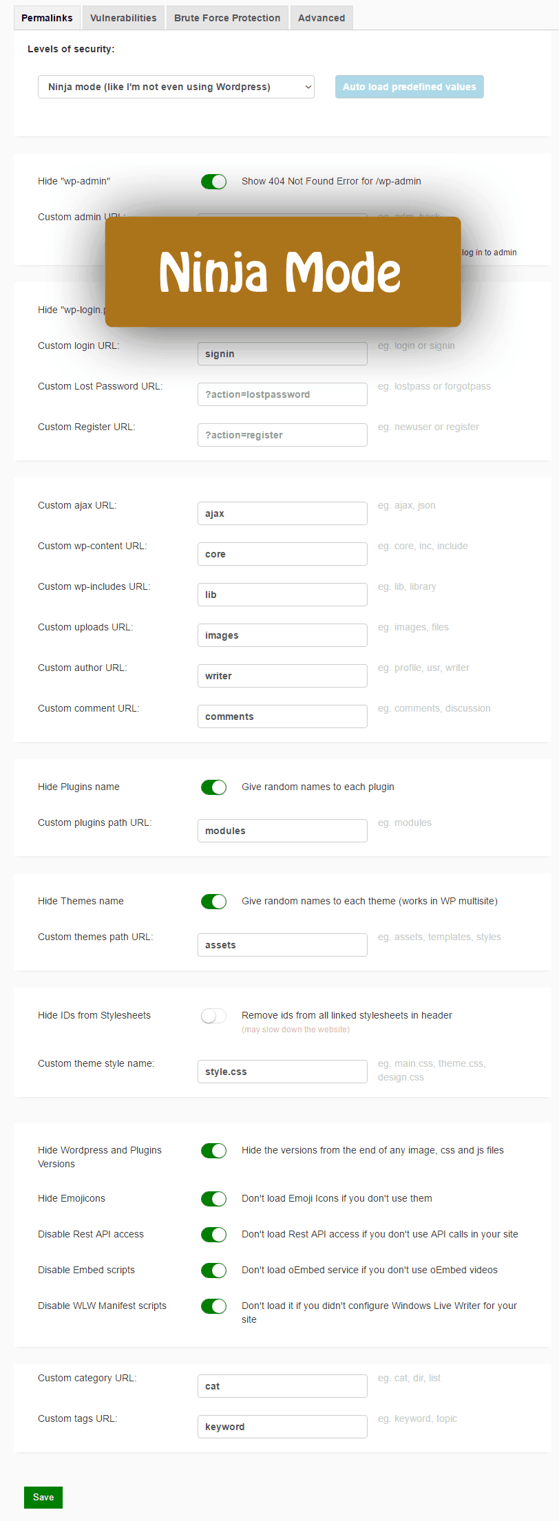Toggle Hide Plugins name switch
Viewport: 559px width, 1521px height.
click(x=213, y=787)
